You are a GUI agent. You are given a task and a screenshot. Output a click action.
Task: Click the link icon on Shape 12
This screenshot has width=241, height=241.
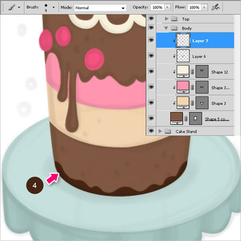coord(192,72)
